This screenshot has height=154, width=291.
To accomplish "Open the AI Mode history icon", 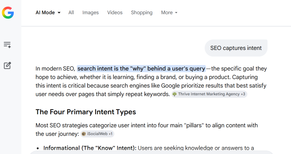I will [7, 45].
